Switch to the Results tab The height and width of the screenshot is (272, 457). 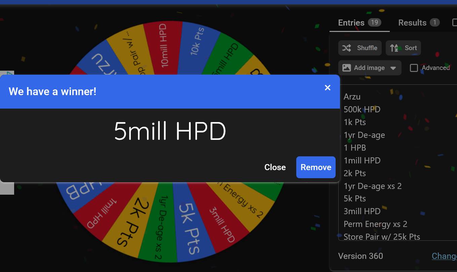click(x=419, y=23)
